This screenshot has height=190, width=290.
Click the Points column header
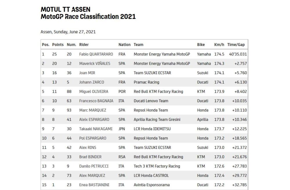[x=58, y=45]
